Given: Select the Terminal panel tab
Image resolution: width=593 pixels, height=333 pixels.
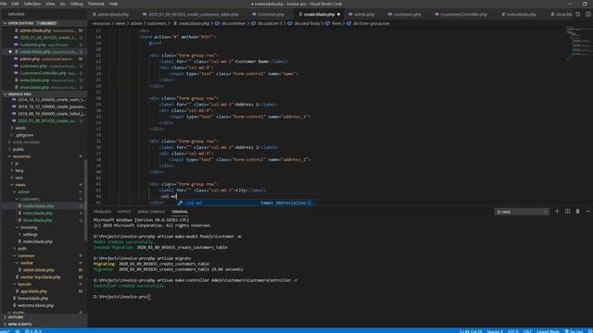Looking at the screenshot, I should [x=180, y=212].
